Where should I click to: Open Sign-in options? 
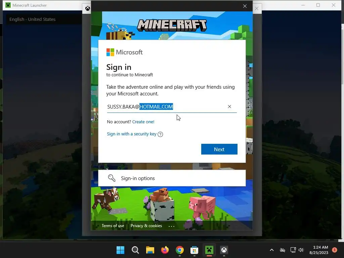172,178
